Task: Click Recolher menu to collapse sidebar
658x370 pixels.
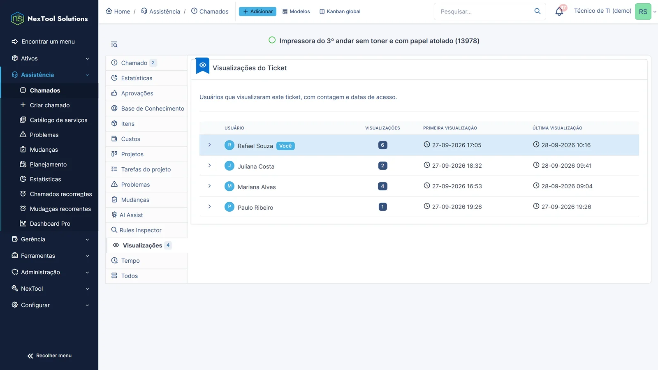Action: click(x=49, y=356)
